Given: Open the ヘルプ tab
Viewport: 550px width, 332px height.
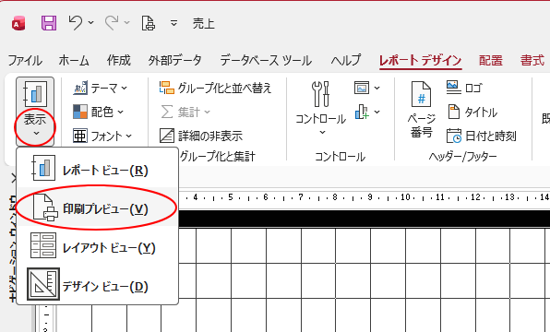Looking at the screenshot, I should (x=345, y=60).
